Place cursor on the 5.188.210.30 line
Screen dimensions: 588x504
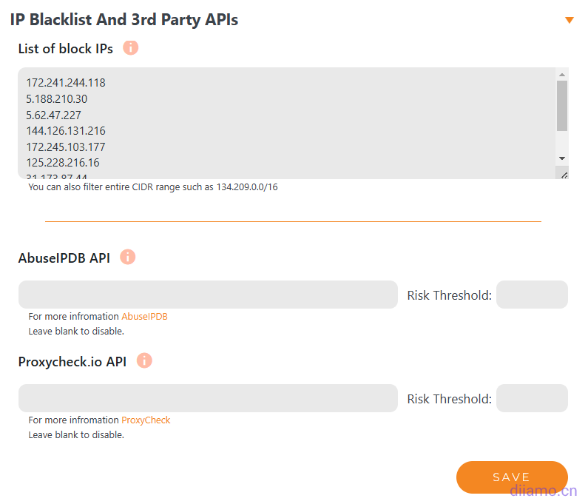click(x=57, y=99)
